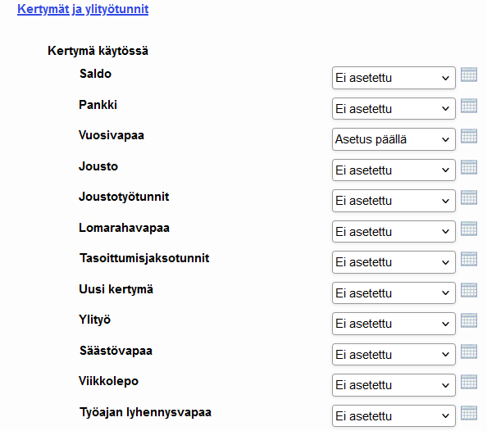
Task: Open the calendar icon beside Saldo
Action: coord(469,75)
